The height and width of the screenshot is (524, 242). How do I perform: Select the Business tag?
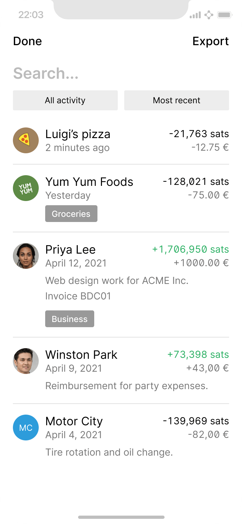tap(69, 319)
